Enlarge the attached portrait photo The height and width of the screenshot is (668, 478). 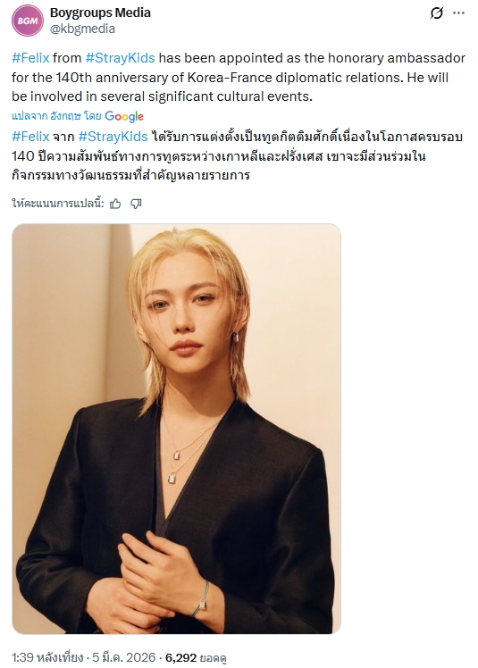(176, 429)
